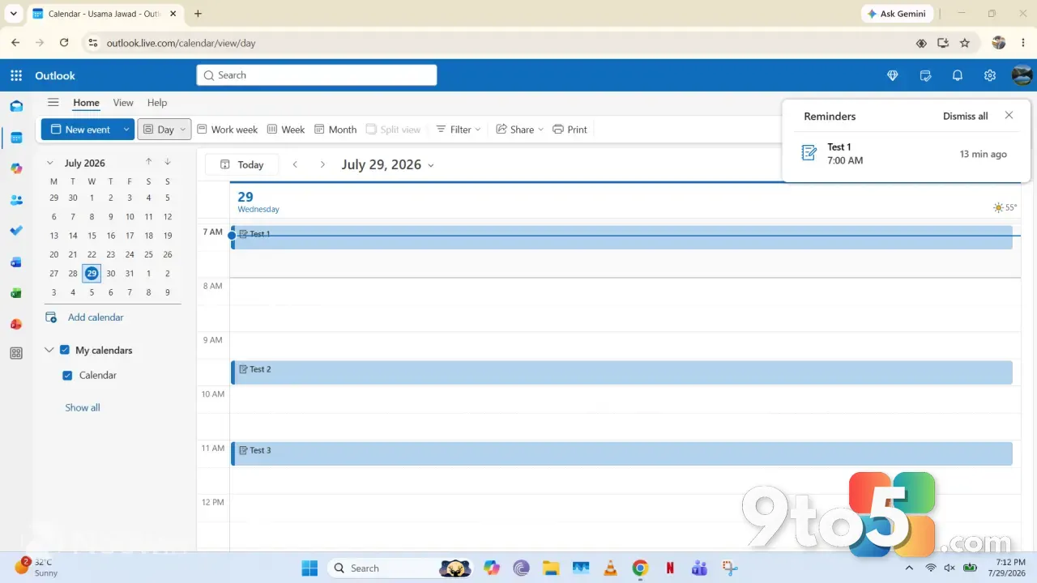Open More apps icon in sidebar

(16, 354)
